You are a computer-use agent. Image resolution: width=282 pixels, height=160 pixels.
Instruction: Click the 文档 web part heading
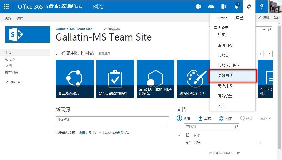[x=181, y=109]
